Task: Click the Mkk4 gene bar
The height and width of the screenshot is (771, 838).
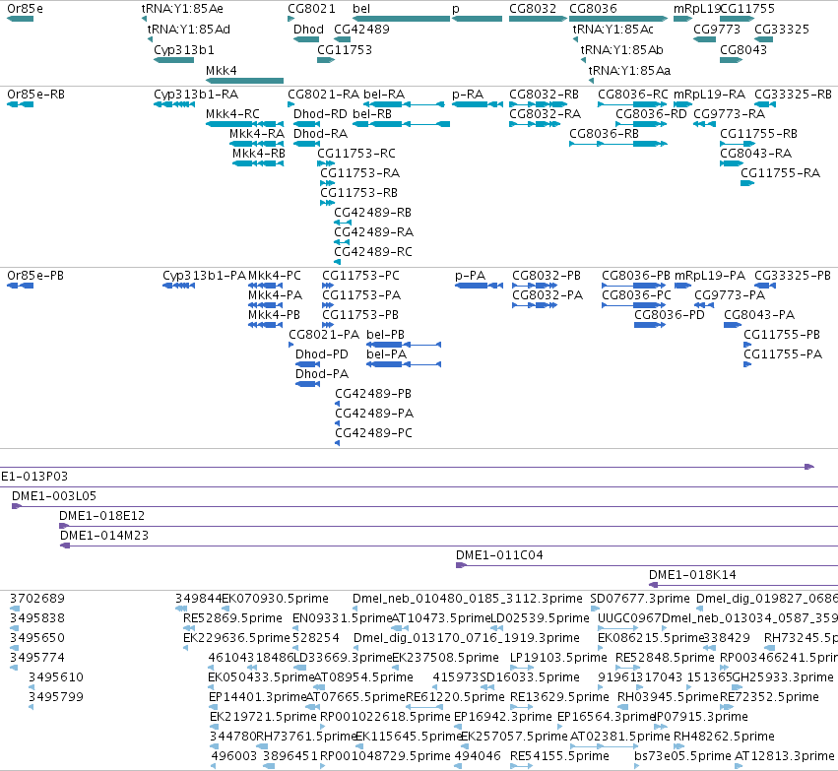Action: pos(245,81)
